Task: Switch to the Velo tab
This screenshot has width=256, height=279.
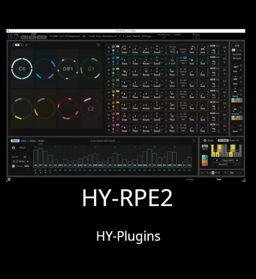Action: click(x=24, y=141)
